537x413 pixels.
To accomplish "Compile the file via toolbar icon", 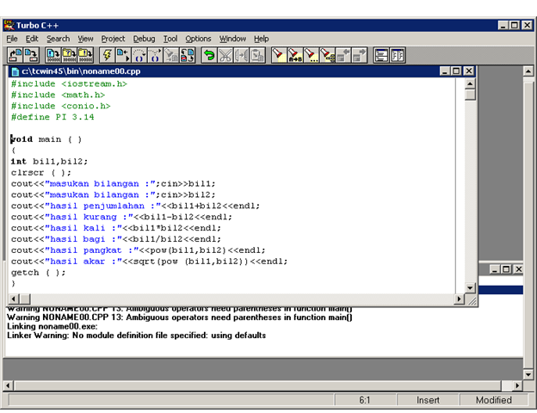I will (53, 55).
